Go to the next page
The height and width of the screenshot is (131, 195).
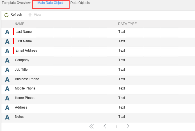(128, 126)
